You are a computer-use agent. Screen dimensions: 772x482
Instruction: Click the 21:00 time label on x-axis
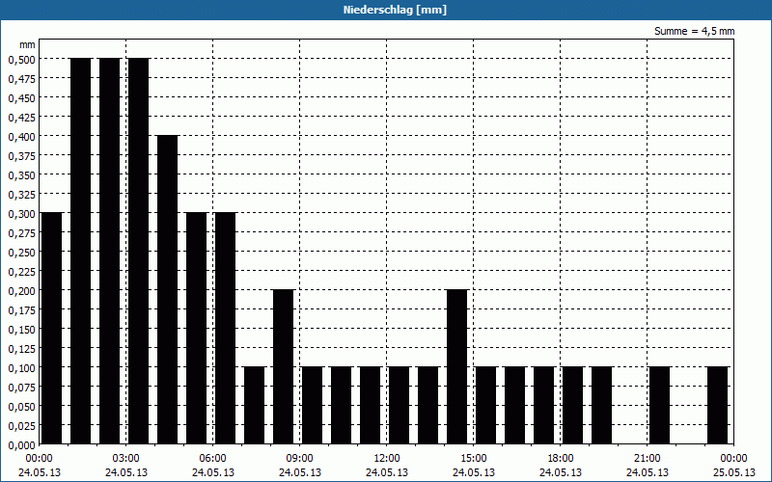tap(647, 459)
